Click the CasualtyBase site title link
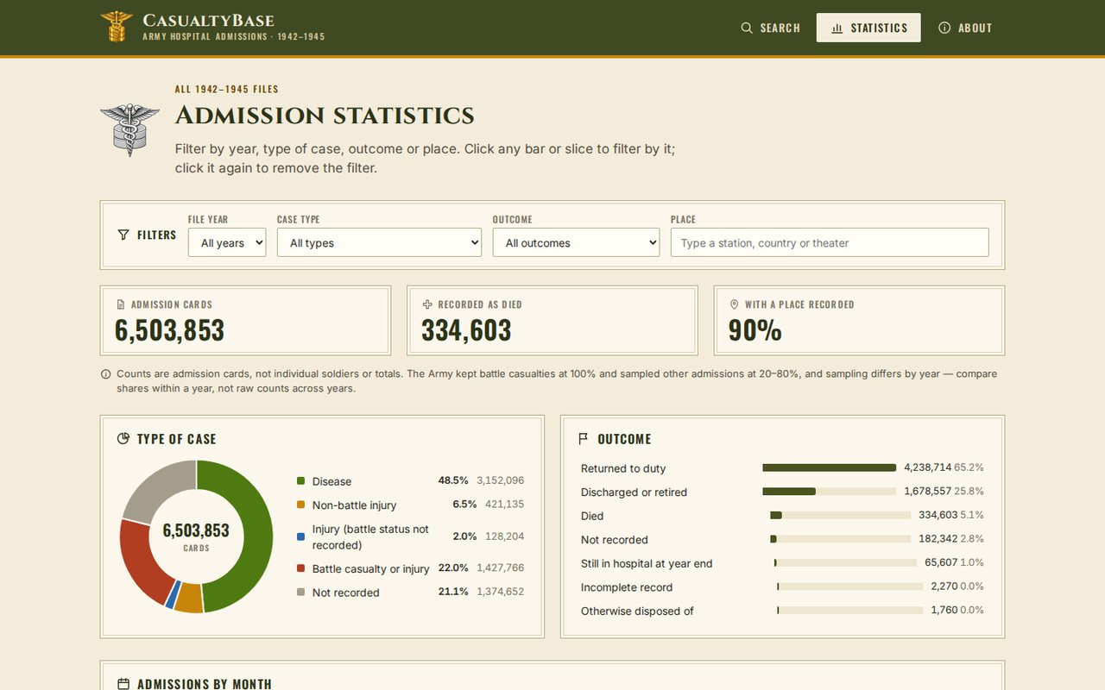Screen dimensions: 1105x690 pyautogui.click(x=208, y=20)
